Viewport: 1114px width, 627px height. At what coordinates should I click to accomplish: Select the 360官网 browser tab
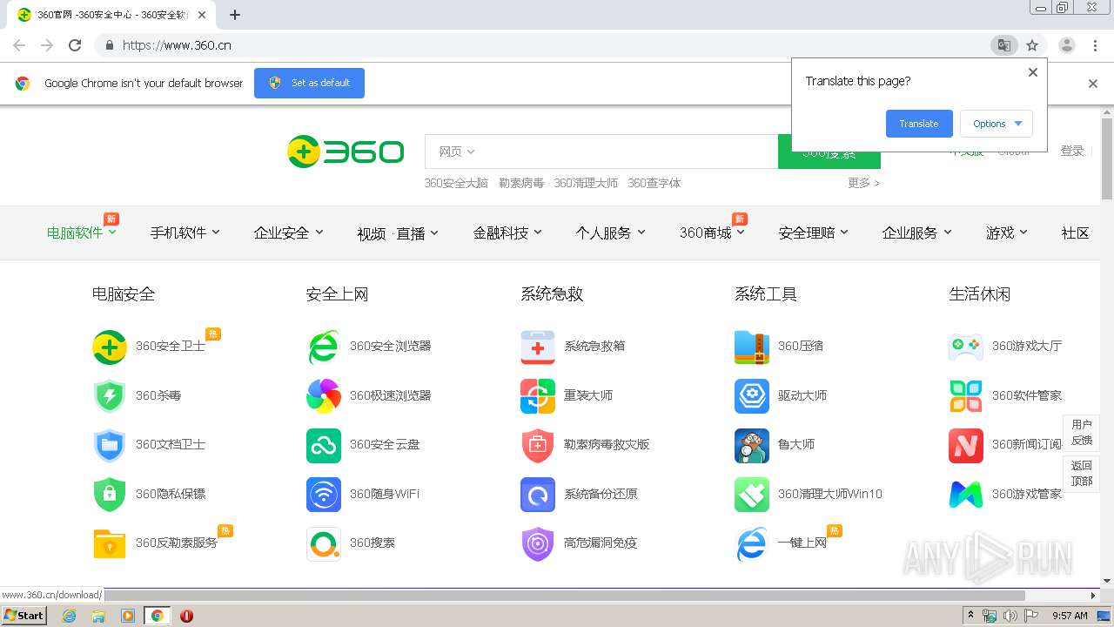(x=113, y=15)
